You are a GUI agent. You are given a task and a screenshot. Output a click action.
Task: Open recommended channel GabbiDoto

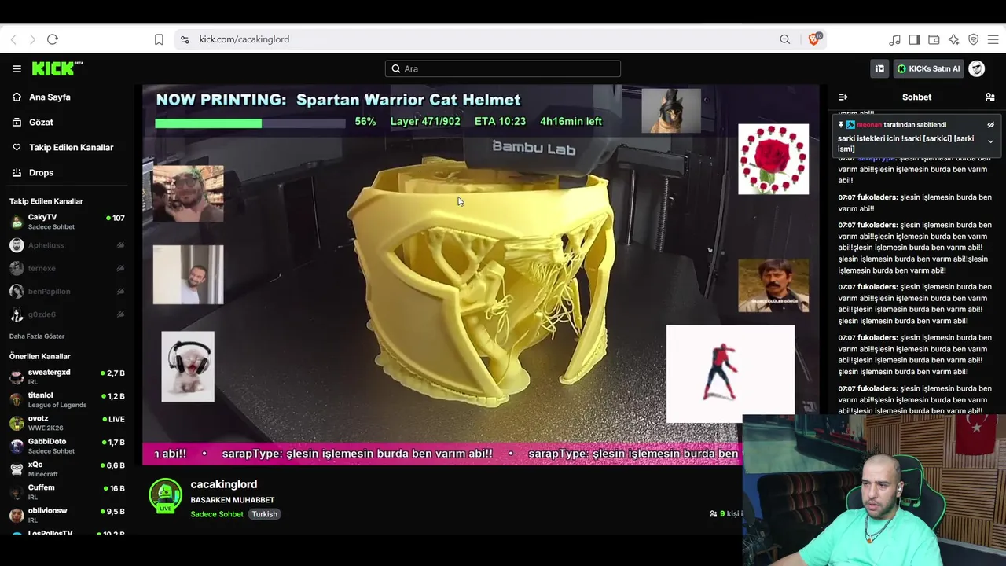coord(67,446)
